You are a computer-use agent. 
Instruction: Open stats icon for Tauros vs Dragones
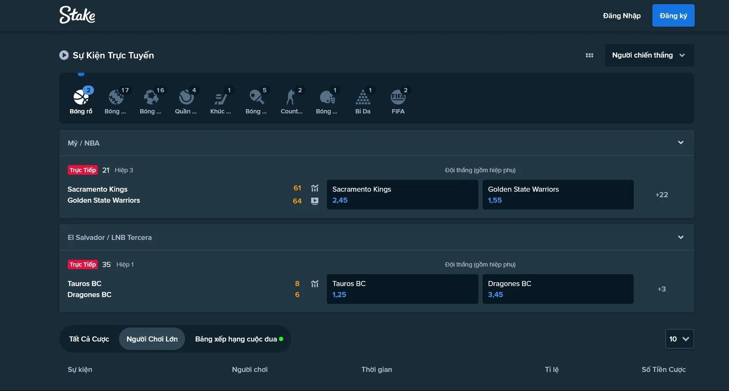315,284
